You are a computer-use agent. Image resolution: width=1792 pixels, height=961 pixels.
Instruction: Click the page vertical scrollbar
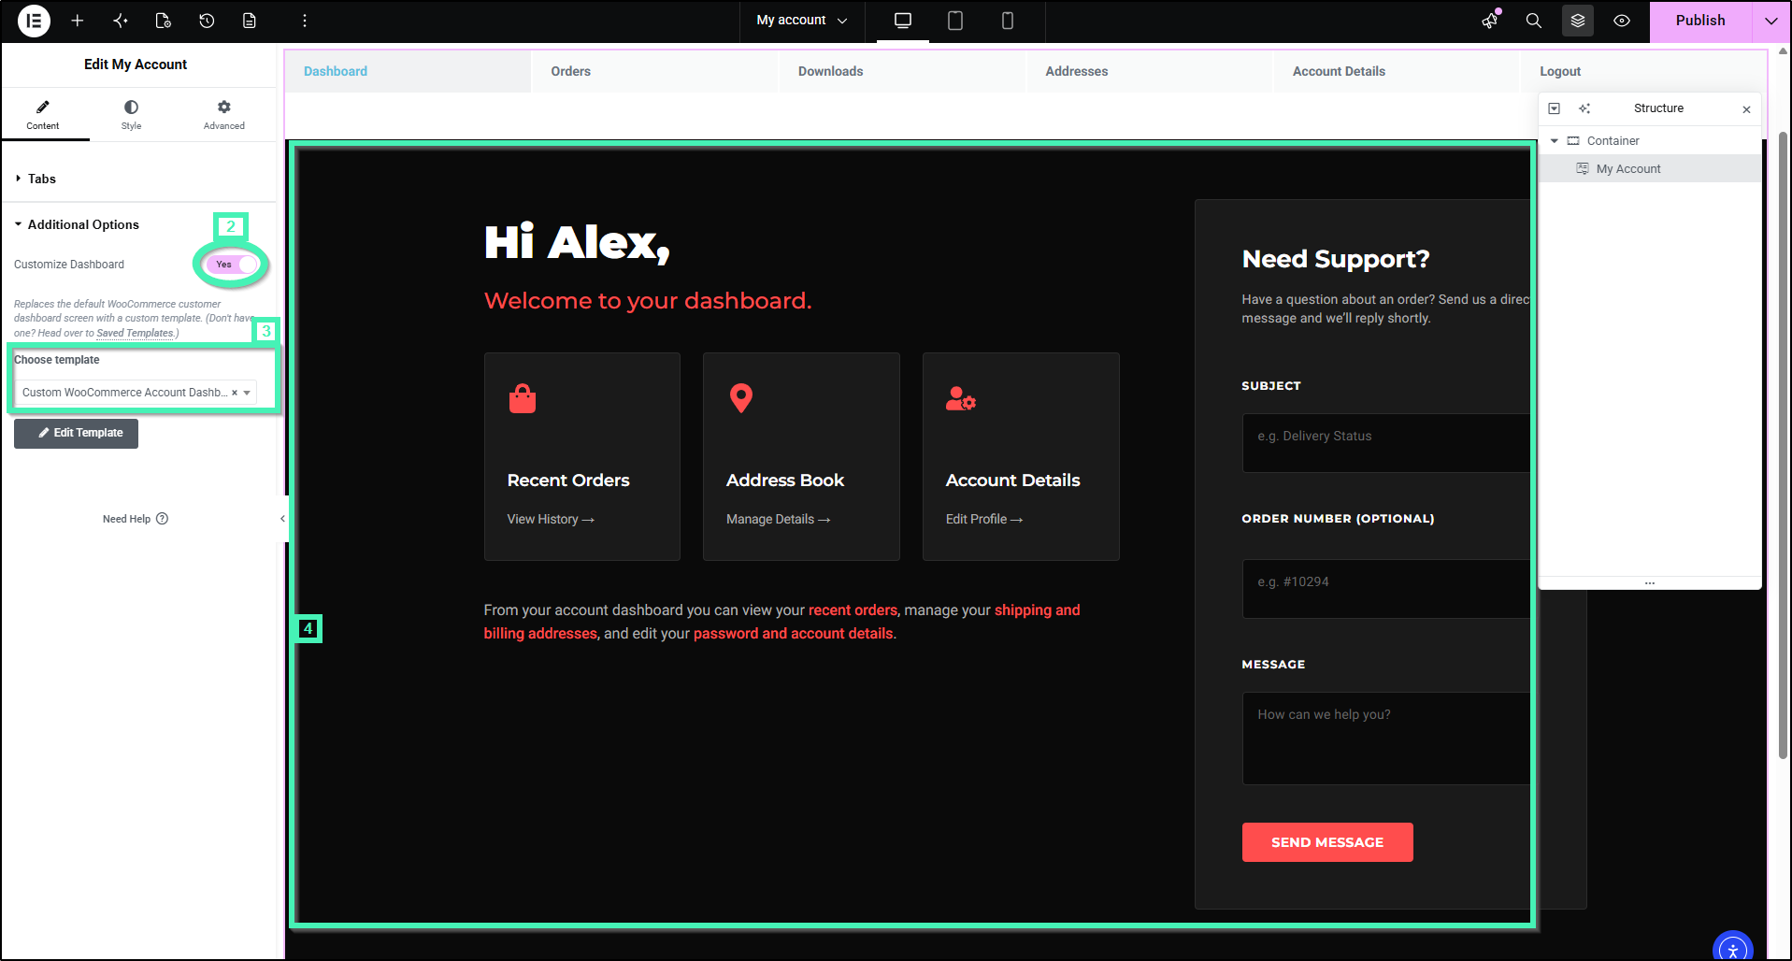1784,444
